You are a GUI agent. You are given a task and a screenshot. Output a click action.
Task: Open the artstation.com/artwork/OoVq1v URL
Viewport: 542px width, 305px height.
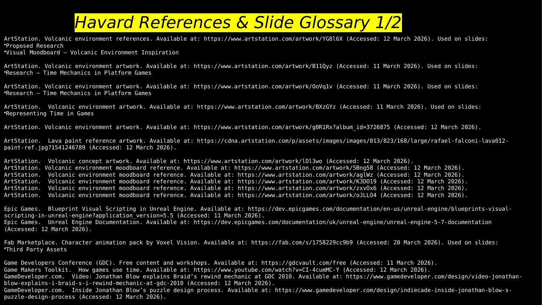click(263, 87)
